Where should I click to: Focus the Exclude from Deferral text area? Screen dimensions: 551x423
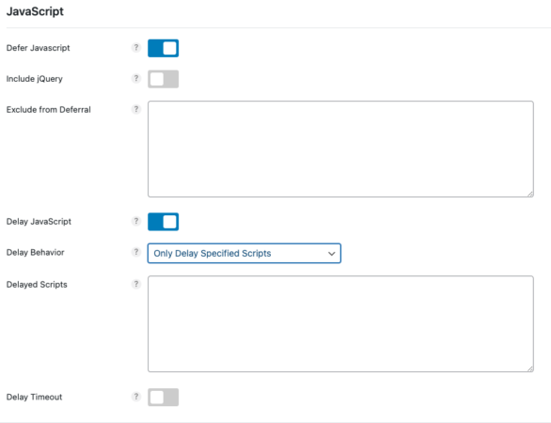tap(340, 149)
